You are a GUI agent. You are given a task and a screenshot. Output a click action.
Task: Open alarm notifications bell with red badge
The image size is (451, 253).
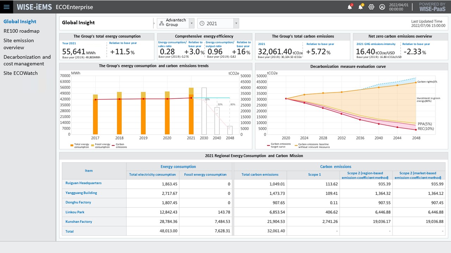350,7
